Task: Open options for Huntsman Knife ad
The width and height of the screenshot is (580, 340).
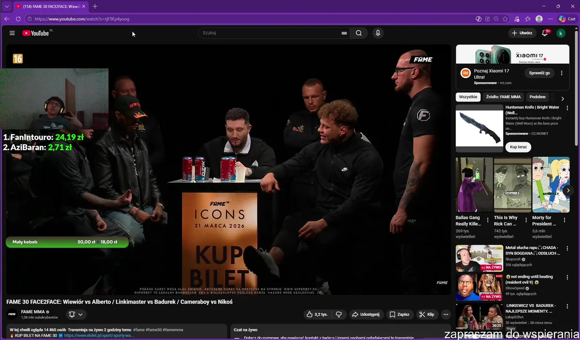Action: click(567, 108)
